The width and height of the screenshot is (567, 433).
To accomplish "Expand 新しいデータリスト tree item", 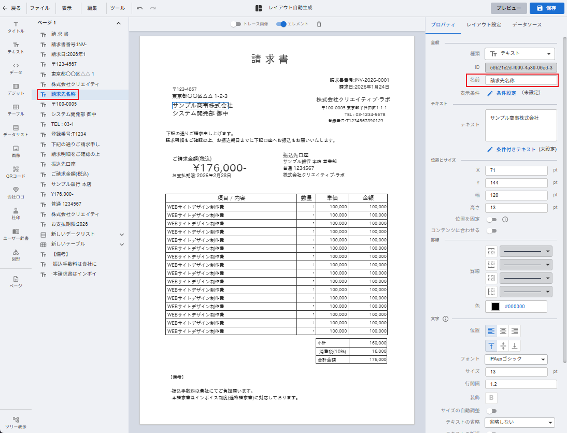I will 122,234.
